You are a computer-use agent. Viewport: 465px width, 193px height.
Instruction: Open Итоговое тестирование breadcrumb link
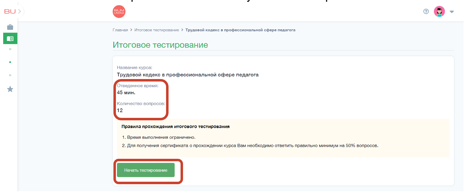[157, 30]
